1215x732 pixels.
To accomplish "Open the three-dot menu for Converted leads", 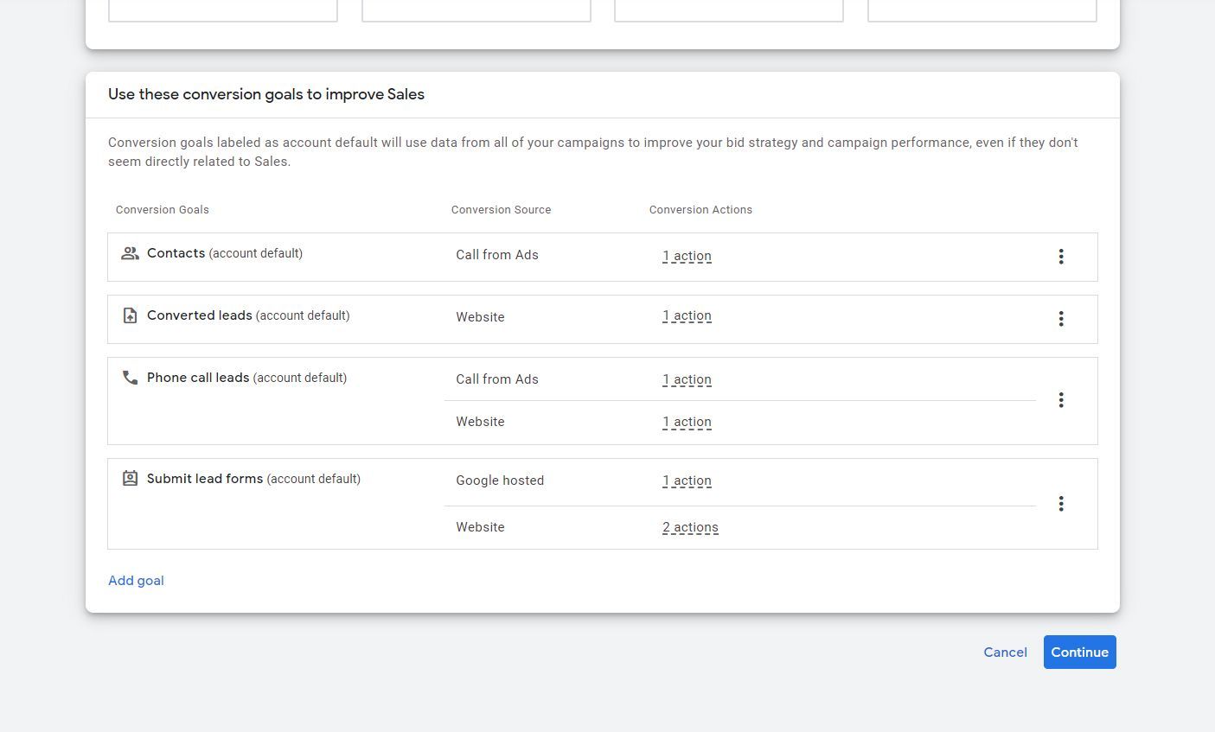I will (x=1061, y=319).
